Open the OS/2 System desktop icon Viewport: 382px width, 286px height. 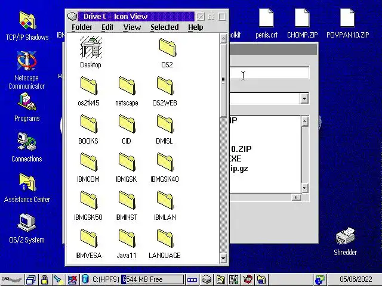27,222
